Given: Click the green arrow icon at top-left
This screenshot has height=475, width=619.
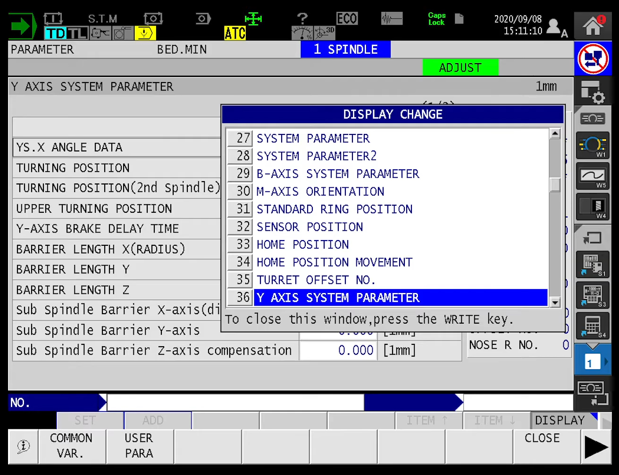Looking at the screenshot, I should [22, 26].
